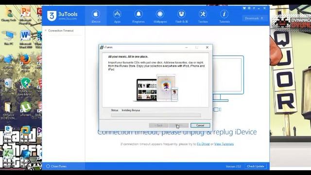The image size is (311, 175).
Task: Open uTorrent desktop shortcut
Action: (x=25, y=109)
